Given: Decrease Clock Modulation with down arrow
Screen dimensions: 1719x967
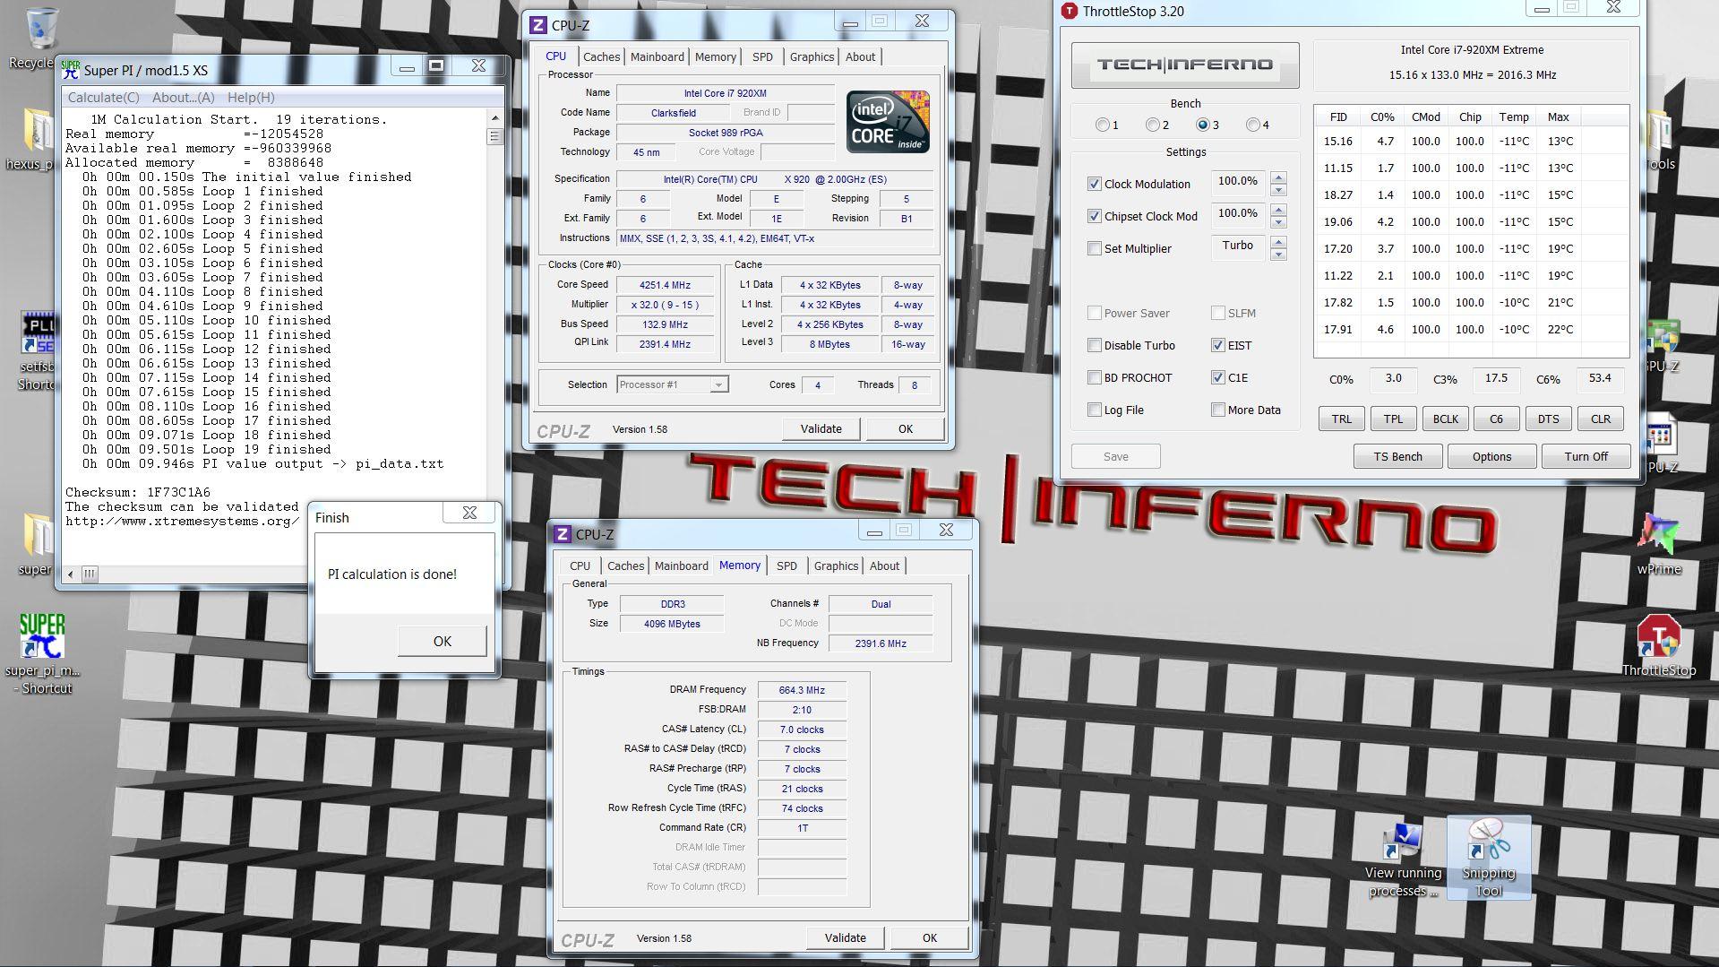Looking at the screenshot, I should [x=1278, y=190].
